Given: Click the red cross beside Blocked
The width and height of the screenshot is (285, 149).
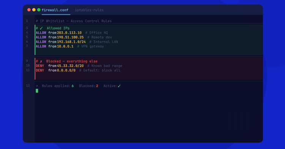Looking at the screenshot, I should [x=41, y=61].
